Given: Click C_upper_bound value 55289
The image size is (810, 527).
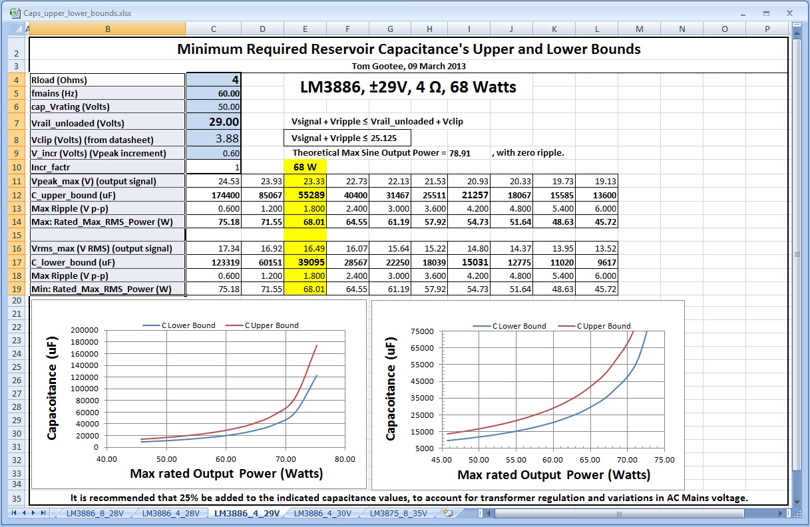Looking at the screenshot, I should pos(305,196).
